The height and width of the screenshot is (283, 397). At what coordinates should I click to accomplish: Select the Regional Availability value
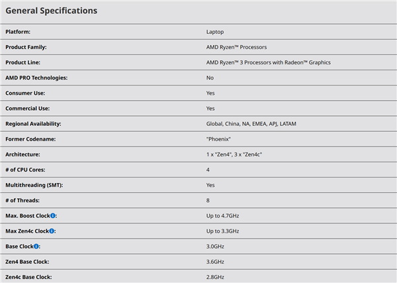tap(251, 124)
